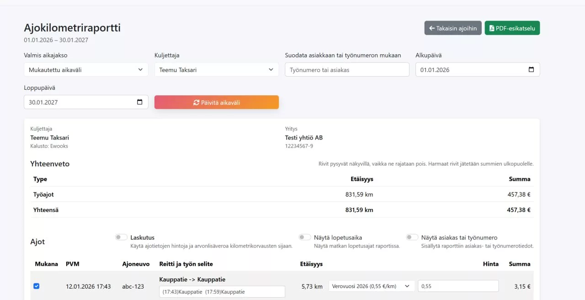Click the refresh icon on Päivitä aikaväli
585x300 pixels.
(x=196, y=103)
